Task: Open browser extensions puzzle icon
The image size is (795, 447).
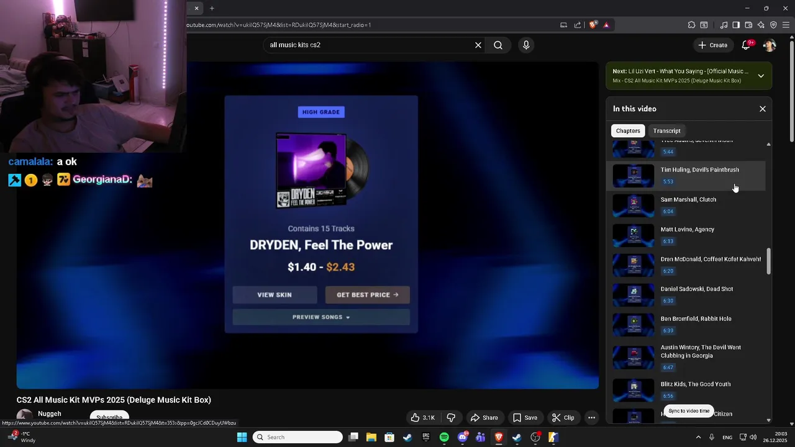Action: pos(691,25)
